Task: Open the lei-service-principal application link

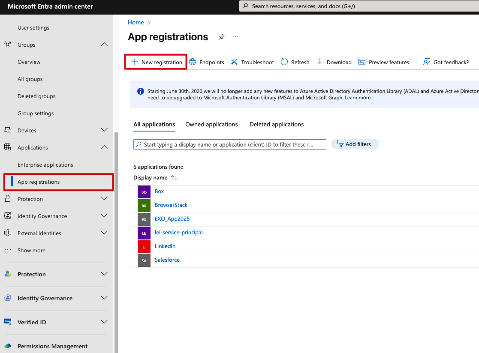Action: (179, 233)
